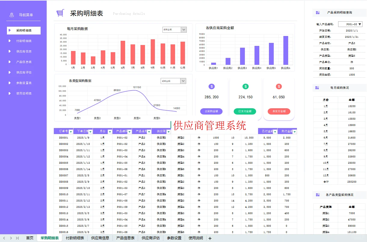367x242 pixels.
Task: Select the DD0001 order cell in the table
Action: tap(63, 137)
